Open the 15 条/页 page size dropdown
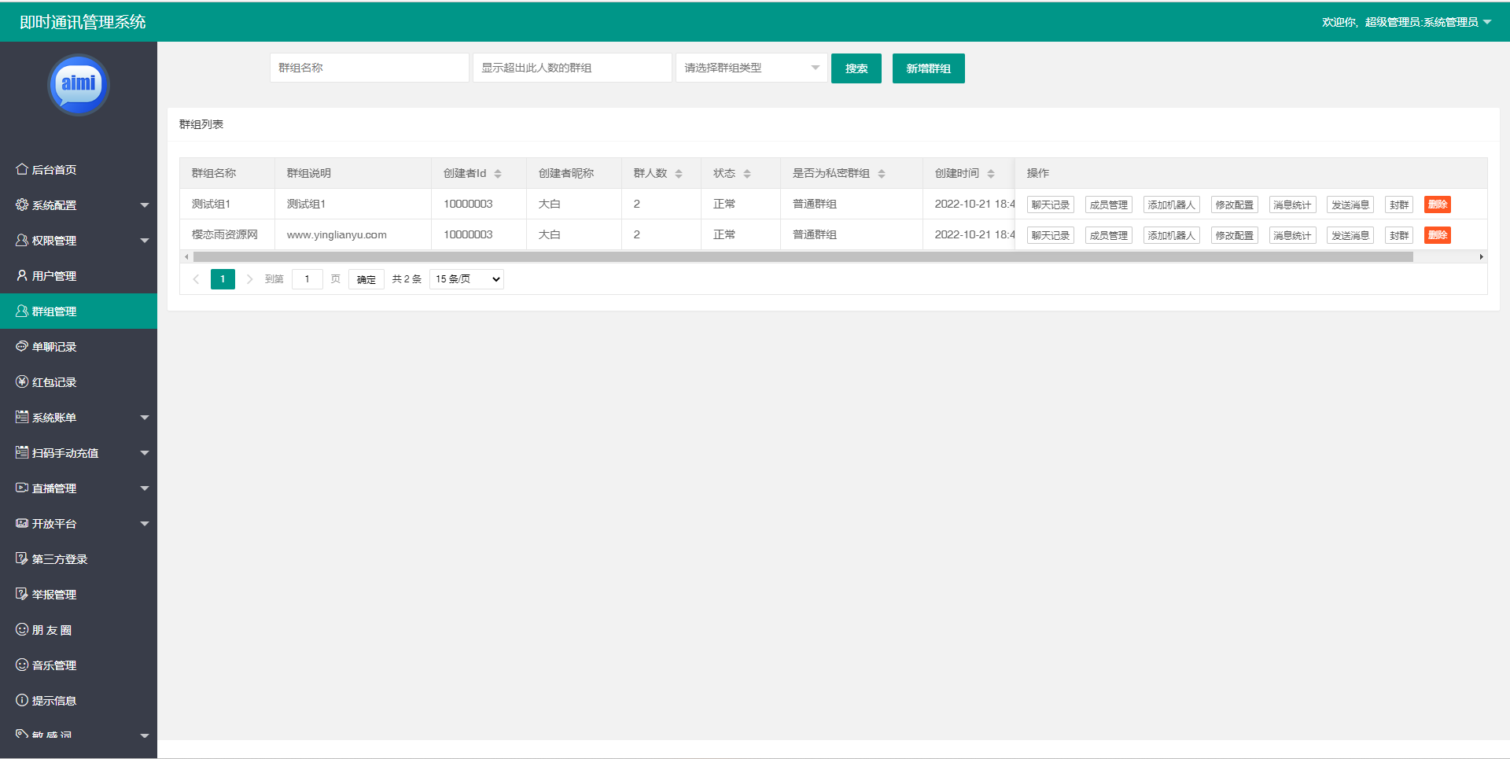1510x759 pixels. (x=466, y=279)
